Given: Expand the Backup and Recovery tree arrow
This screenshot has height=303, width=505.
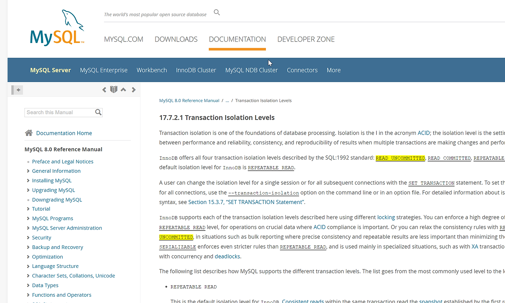Looking at the screenshot, I should (x=28, y=247).
